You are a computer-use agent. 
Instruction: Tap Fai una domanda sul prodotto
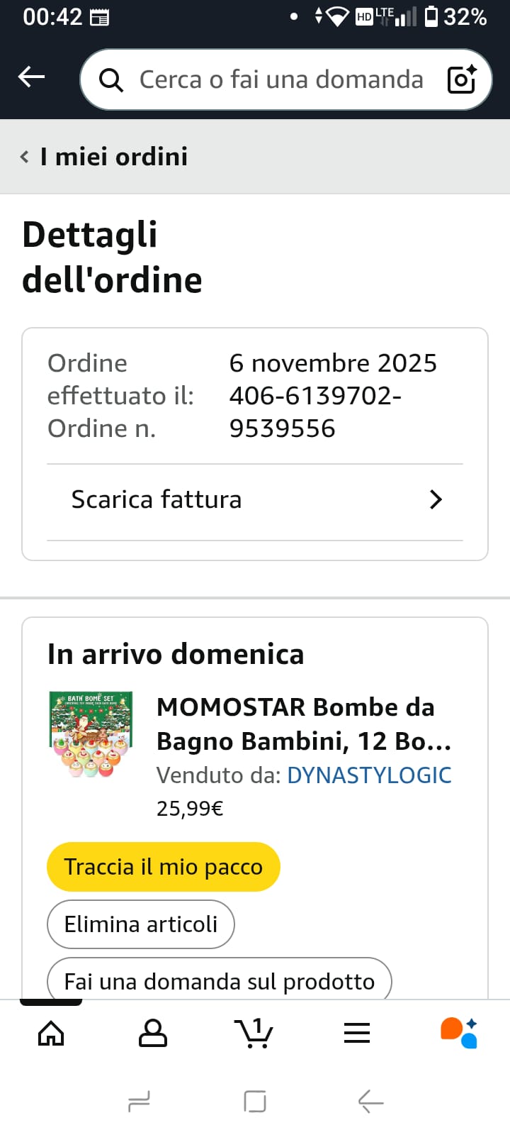click(219, 980)
